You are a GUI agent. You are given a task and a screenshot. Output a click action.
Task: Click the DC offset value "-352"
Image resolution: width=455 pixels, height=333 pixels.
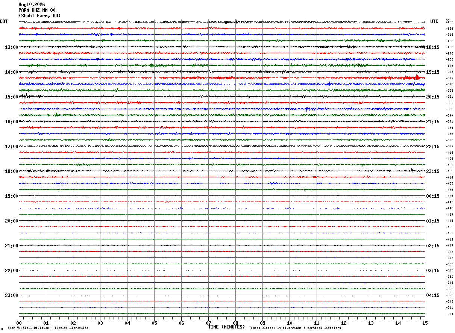(x=449, y=277)
